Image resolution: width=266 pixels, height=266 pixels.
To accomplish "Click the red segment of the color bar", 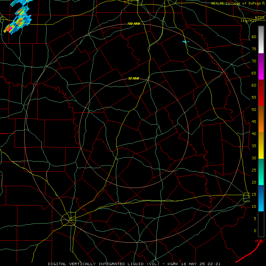I will (261, 93).
